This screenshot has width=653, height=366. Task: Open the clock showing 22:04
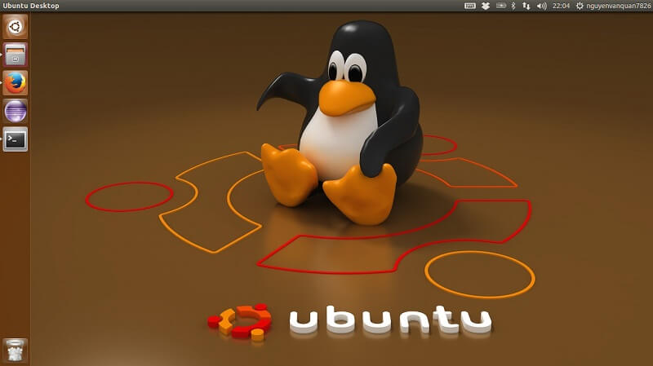tap(561, 6)
